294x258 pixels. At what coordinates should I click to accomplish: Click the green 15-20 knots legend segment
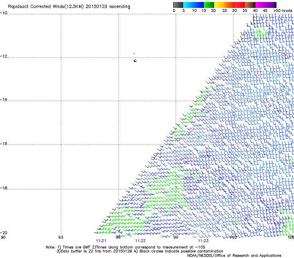[x=209, y=5]
